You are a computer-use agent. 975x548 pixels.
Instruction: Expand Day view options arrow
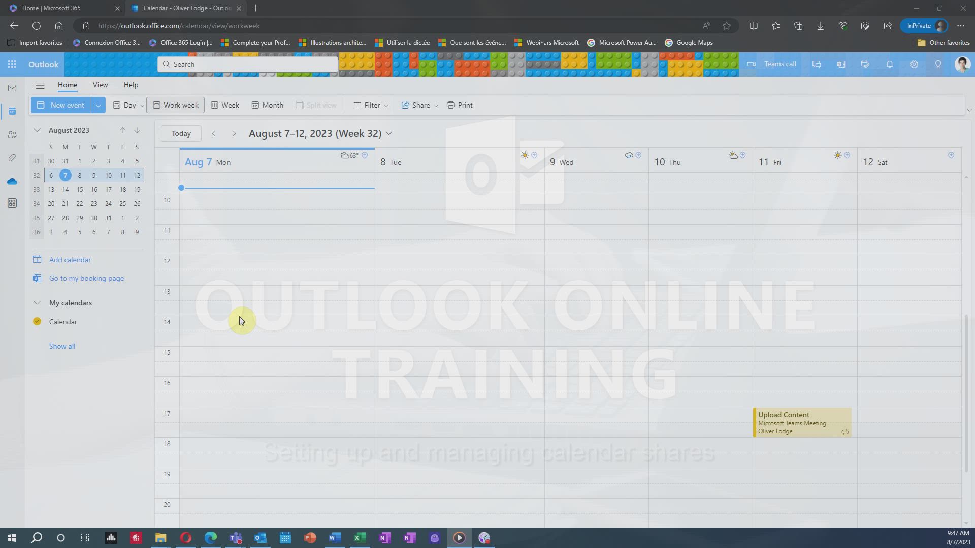coord(142,106)
